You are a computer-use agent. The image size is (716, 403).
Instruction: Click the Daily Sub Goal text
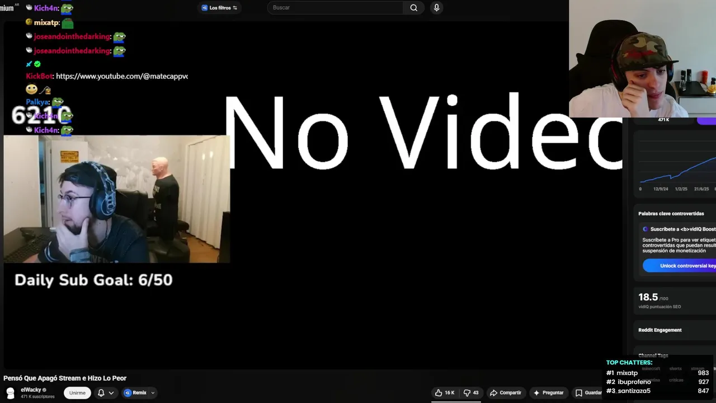pyautogui.click(x=93, y=280)
